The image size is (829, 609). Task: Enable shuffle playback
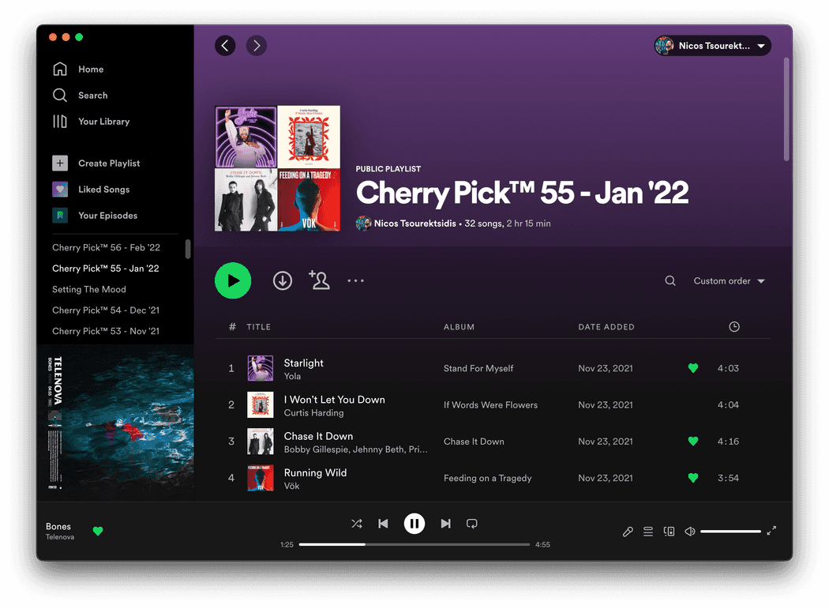pyautogui.click(x=356, y=523)
